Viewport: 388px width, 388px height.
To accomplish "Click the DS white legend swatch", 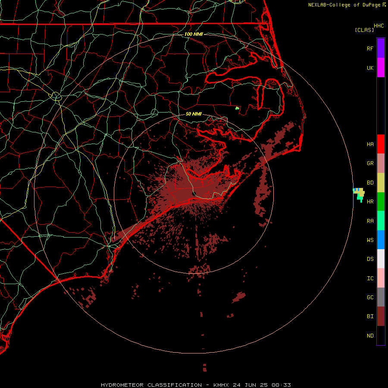I will coord(381,259).
